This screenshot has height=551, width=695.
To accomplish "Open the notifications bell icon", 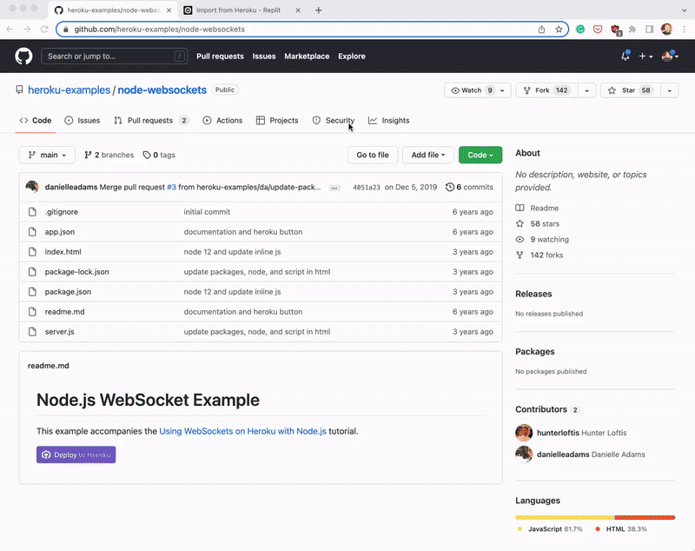I will pos(625,56).
